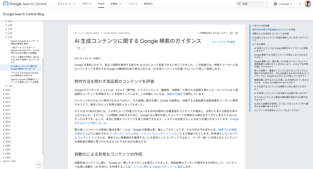The height and width of the screenshot is (169, 313).
Task: Open sidebar post Search Console の動画のインデックス登録レポート
Action: [25, 81]
